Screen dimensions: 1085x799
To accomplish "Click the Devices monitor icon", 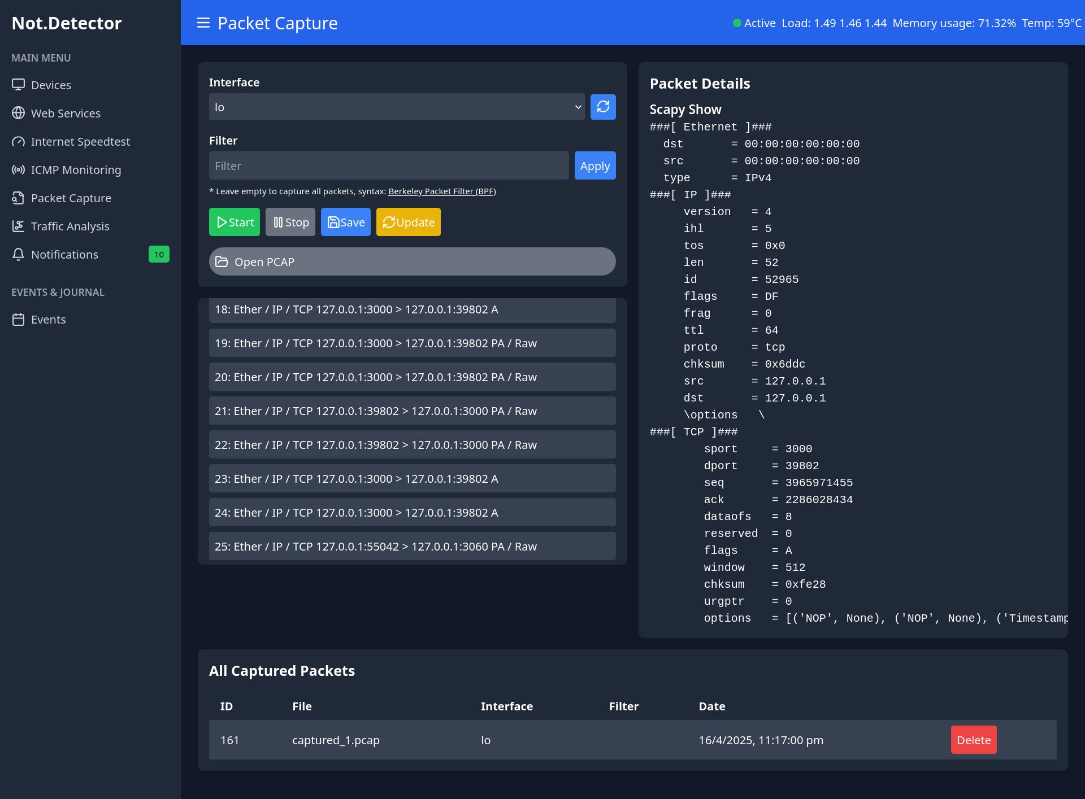I will pos(19,85).
